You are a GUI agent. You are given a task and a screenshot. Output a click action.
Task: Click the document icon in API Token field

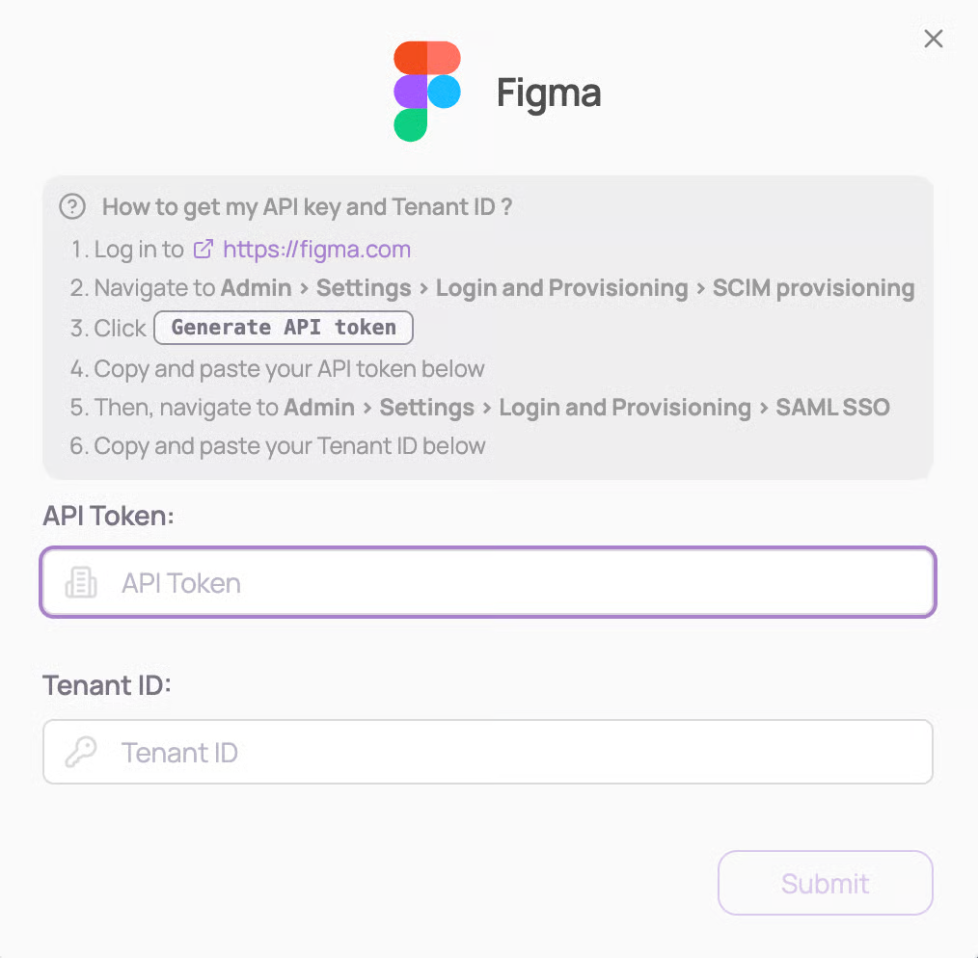click(81, 582)
